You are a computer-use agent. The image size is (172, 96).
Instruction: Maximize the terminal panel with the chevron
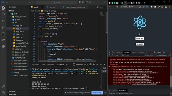pyautogui.click(x=101, y=65)
